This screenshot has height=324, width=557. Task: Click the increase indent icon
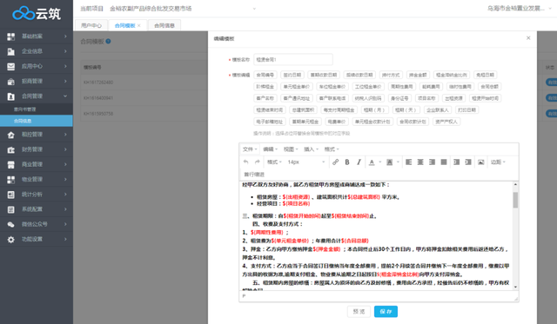click(468, 162)
